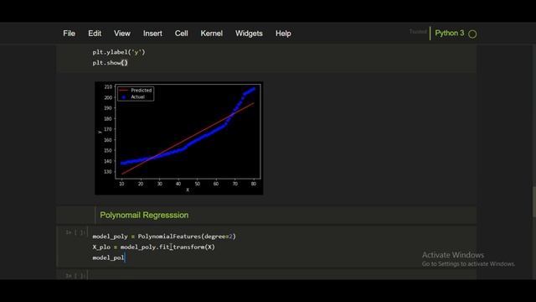
Task: Click the kernel idle circle indicator
Action: (472, 34)
